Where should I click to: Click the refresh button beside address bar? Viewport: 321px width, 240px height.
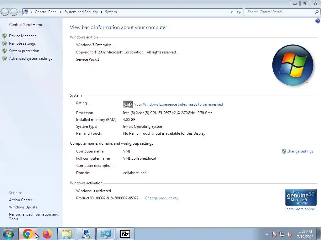[x=239, y=12]
